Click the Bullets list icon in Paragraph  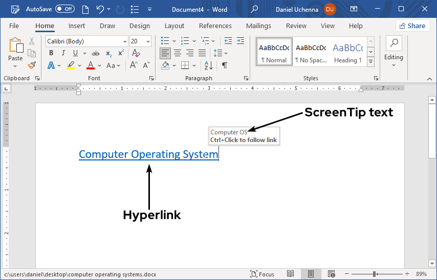pos(165,41)
